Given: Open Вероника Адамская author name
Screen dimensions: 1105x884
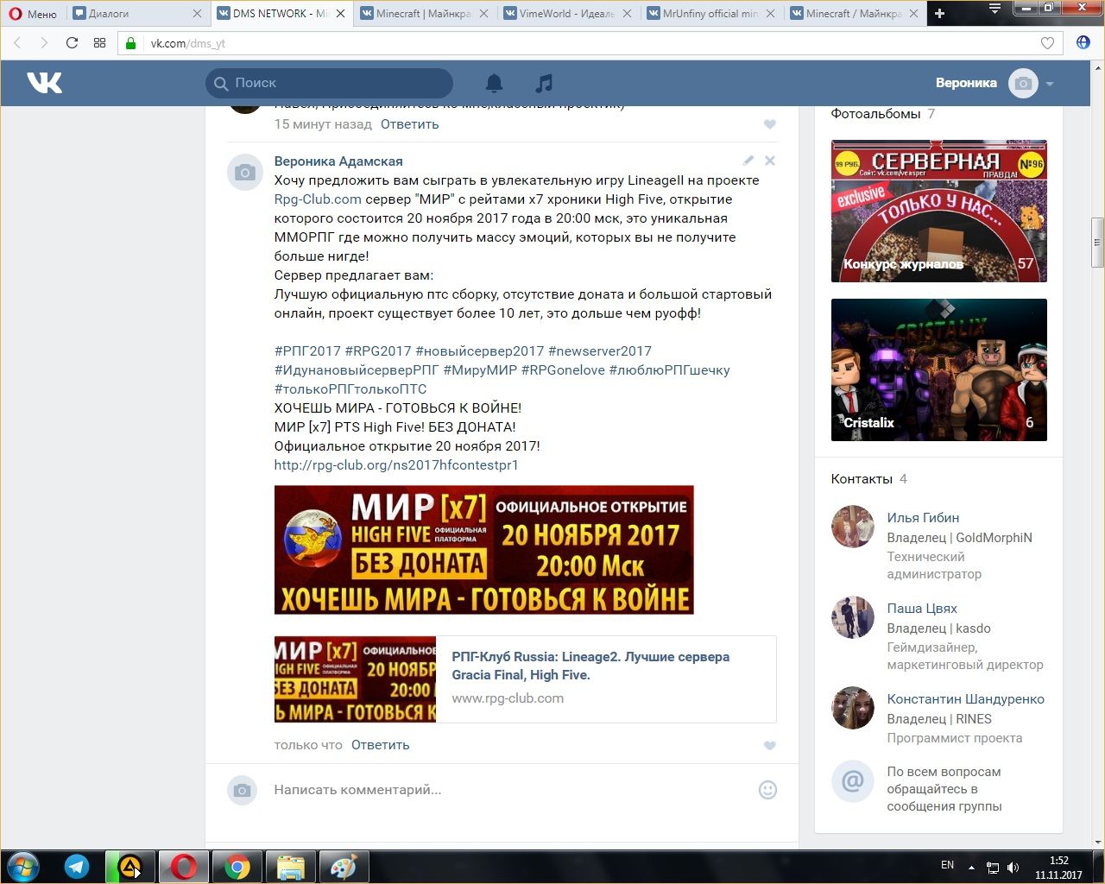Looking at the screenshot, I should click(338, 161).
